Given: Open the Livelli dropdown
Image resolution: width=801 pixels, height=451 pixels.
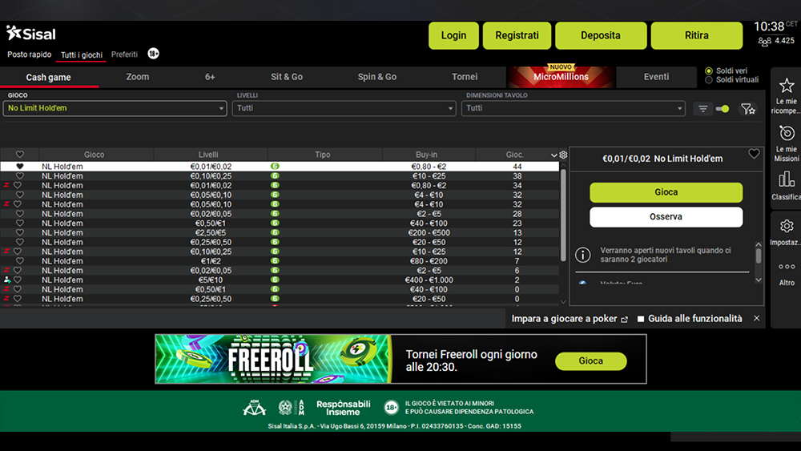Looking at the screenshot, I should [x=344, y=108].
